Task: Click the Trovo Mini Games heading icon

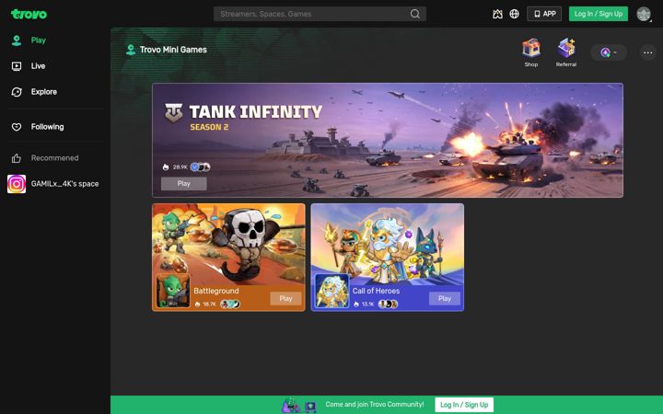Action: coord(131,50)
